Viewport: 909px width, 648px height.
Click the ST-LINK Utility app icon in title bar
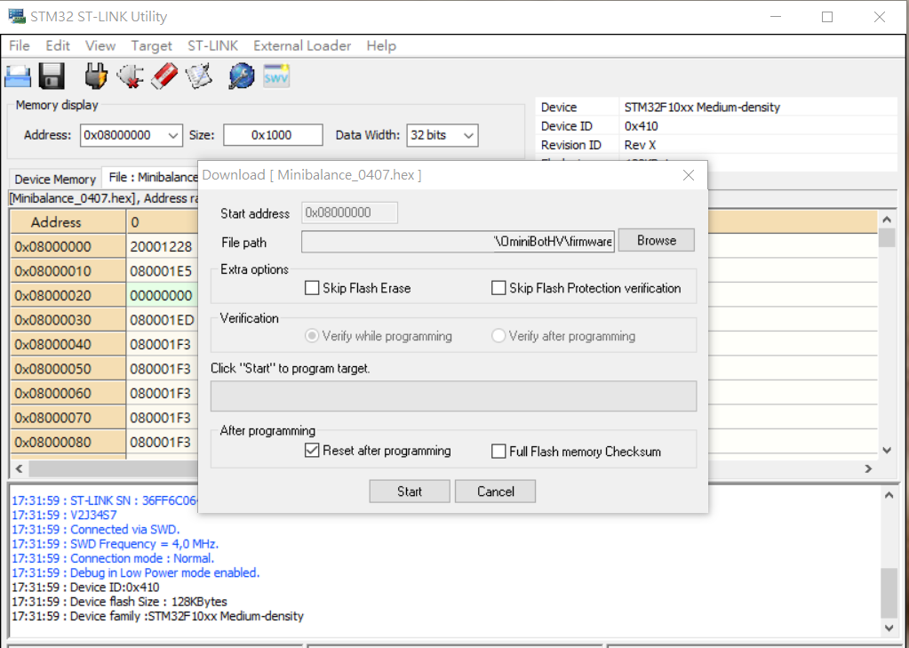click(x=16, y=16)
